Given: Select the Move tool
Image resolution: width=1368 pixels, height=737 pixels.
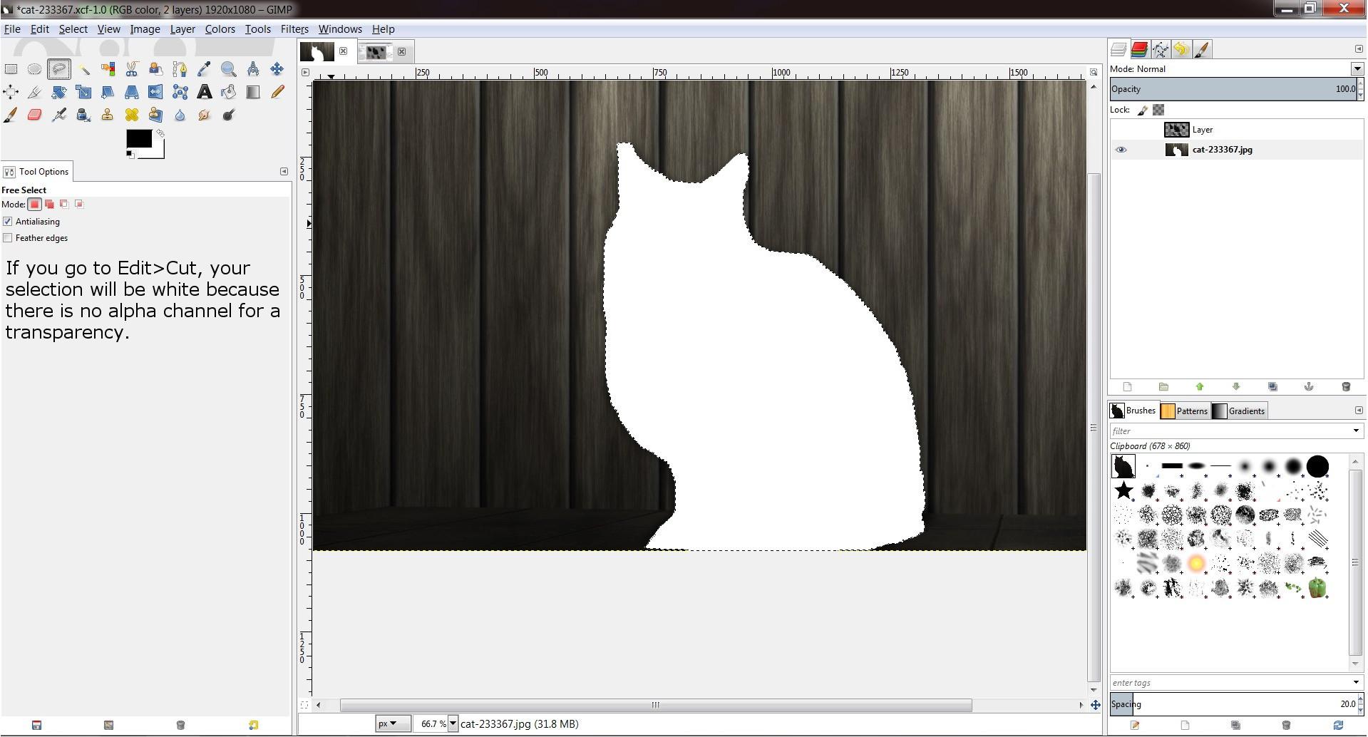Looking at the screenshot, I should tap(277, 69).
